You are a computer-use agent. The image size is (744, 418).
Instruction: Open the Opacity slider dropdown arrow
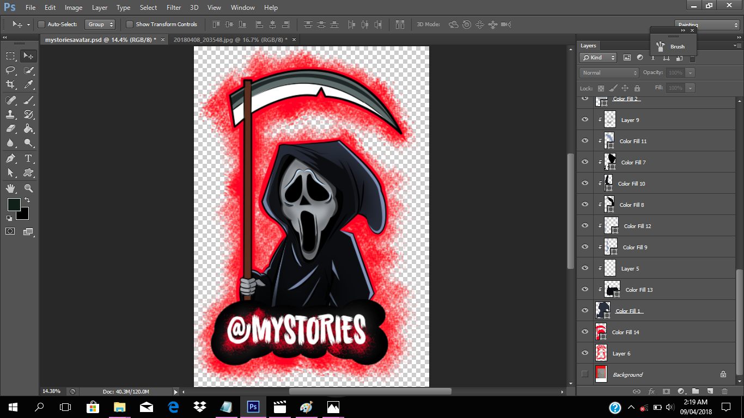point(691,72)
